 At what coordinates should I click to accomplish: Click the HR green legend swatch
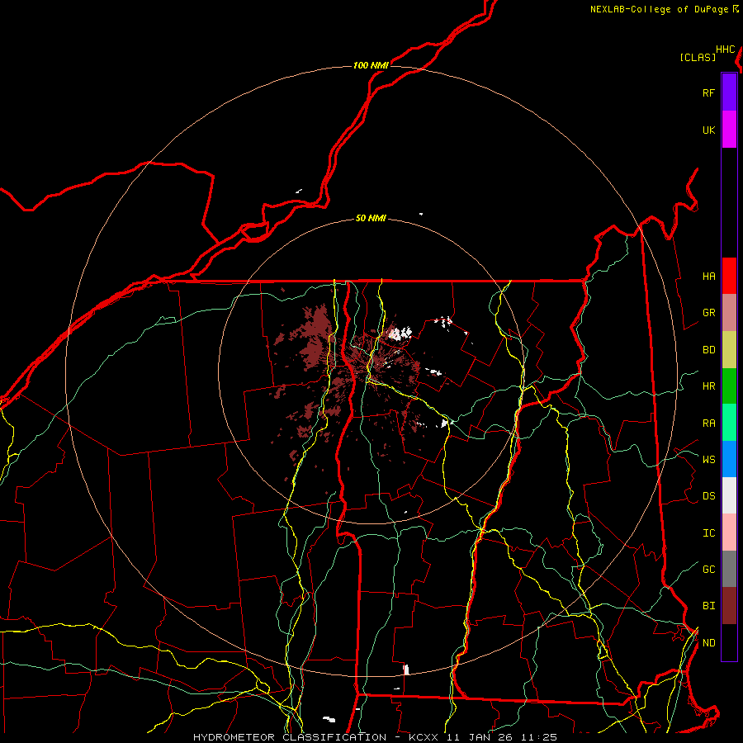729,386
